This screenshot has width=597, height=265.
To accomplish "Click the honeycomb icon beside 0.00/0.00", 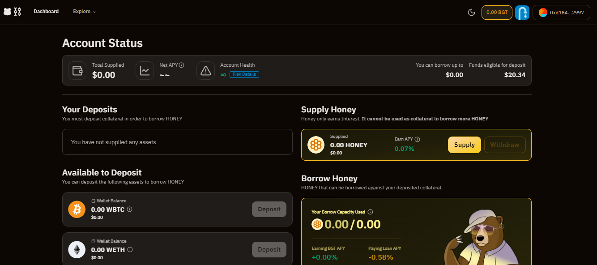I will (317, 224).
